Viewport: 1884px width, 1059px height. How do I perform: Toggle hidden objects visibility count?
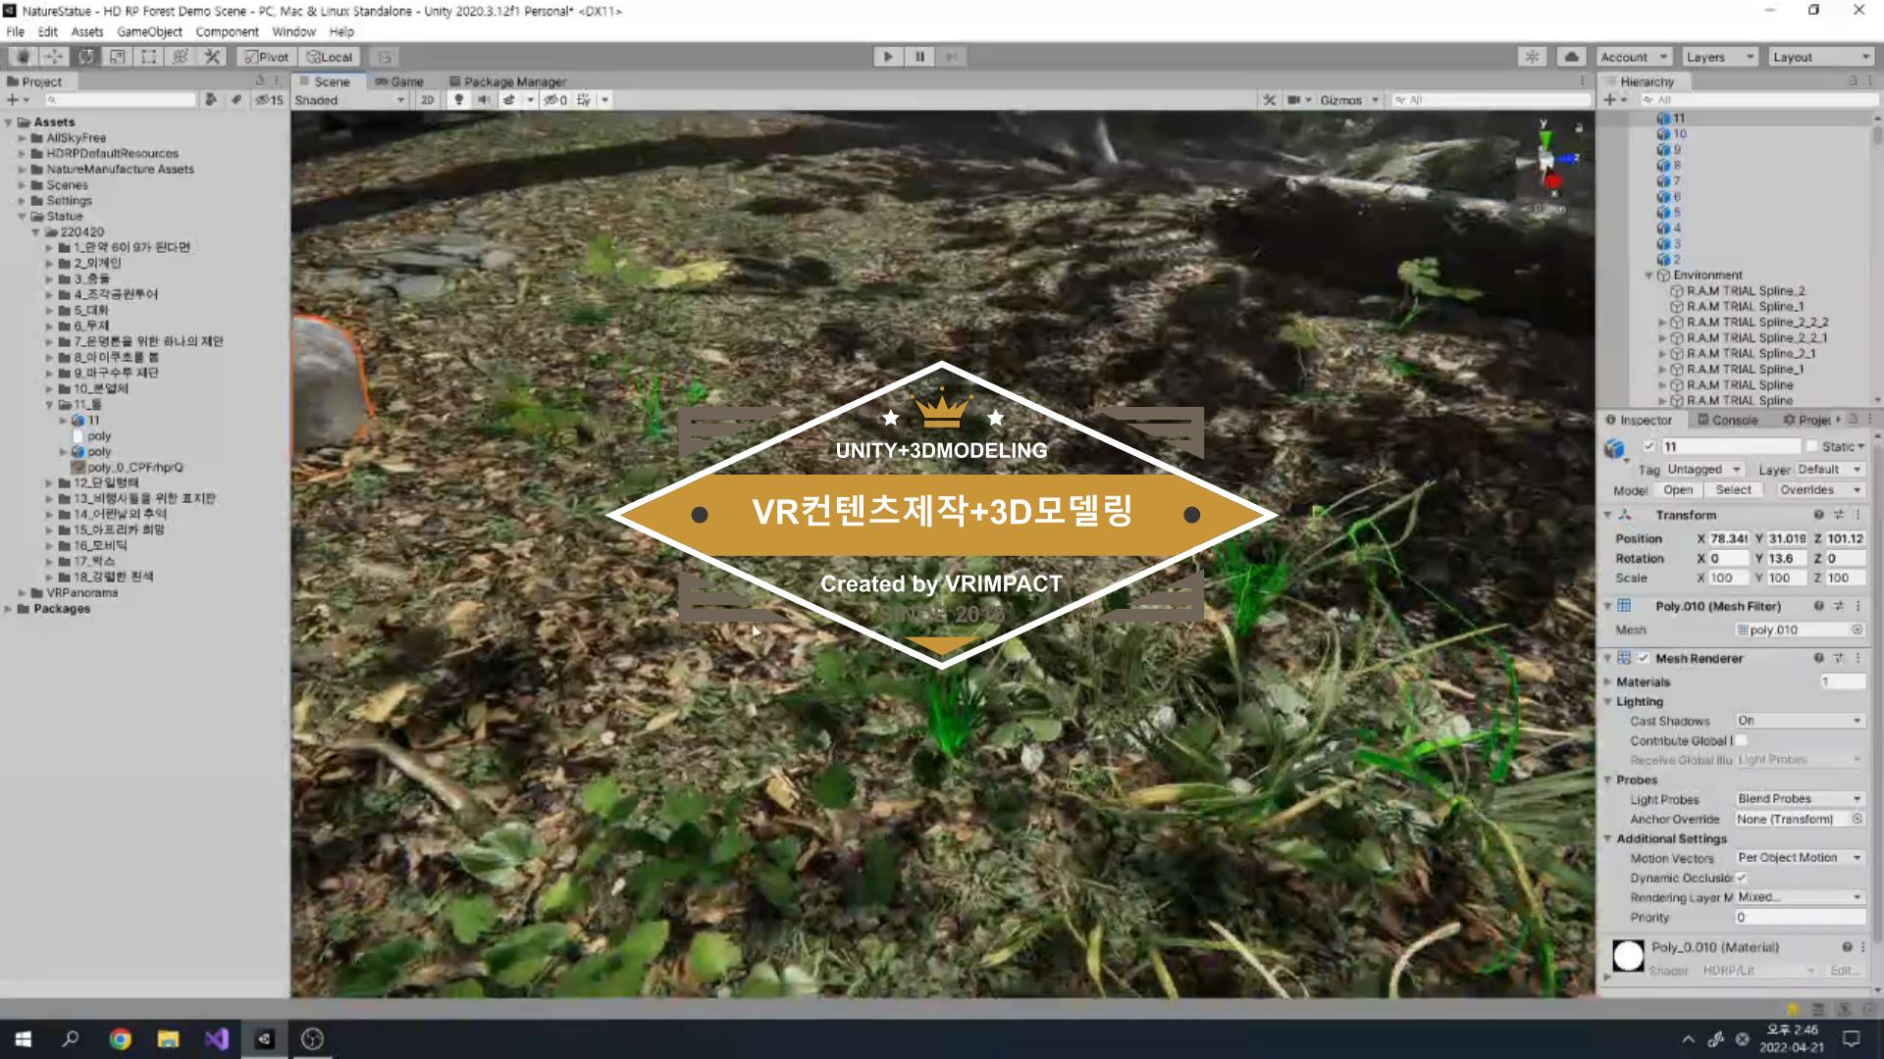click(555, 100)
